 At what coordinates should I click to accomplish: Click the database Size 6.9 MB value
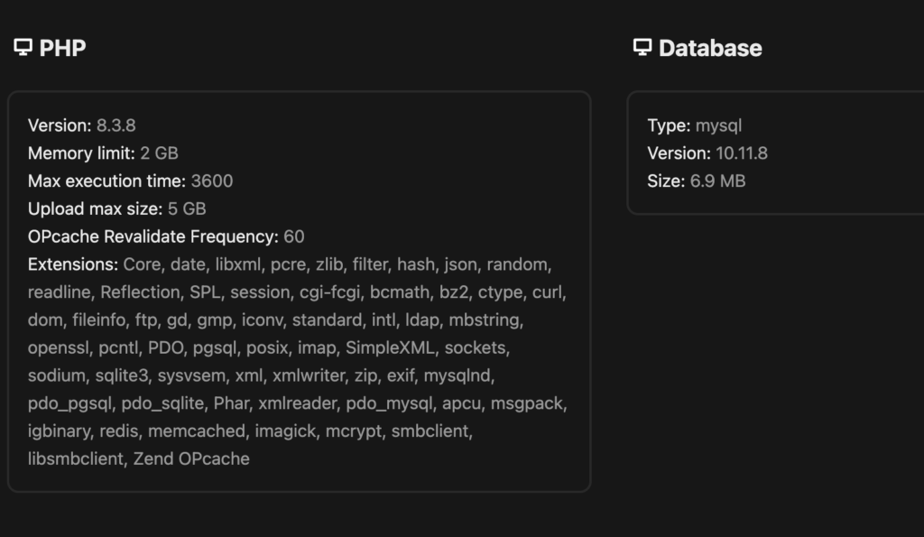[717, 181]
